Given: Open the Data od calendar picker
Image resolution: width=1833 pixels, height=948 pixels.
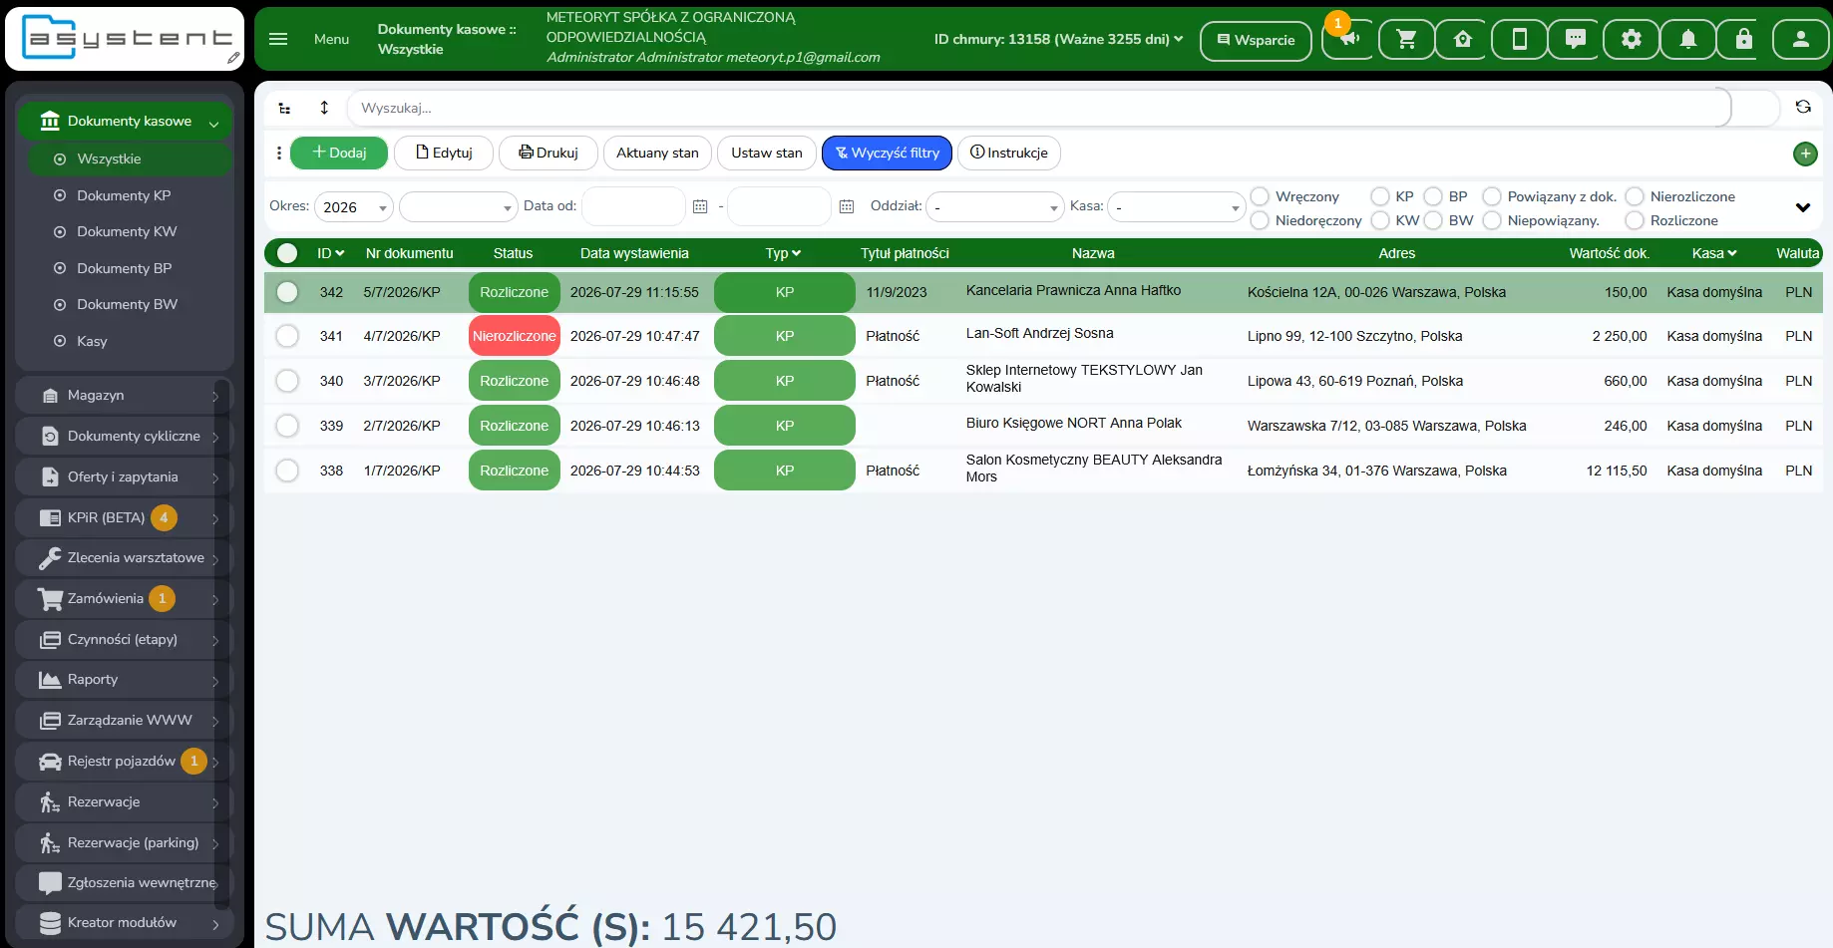Looking at the screenshot, I should (x=700, y=206).
